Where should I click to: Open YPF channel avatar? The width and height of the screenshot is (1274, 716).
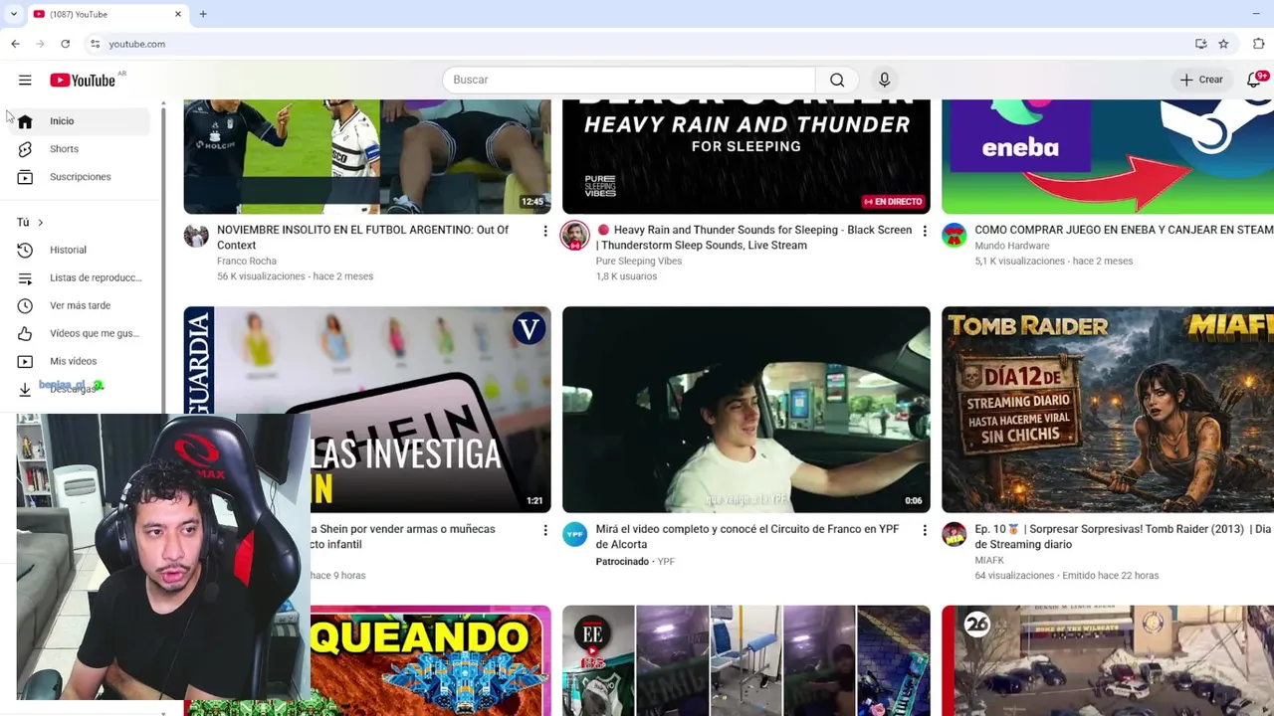pos(575,535)
